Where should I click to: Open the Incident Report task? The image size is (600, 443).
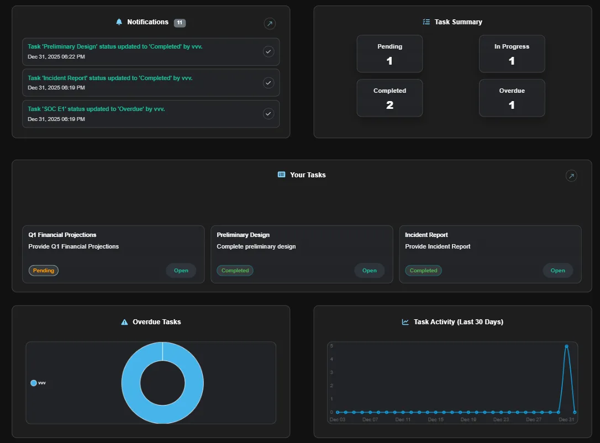(x=557, y=270)
